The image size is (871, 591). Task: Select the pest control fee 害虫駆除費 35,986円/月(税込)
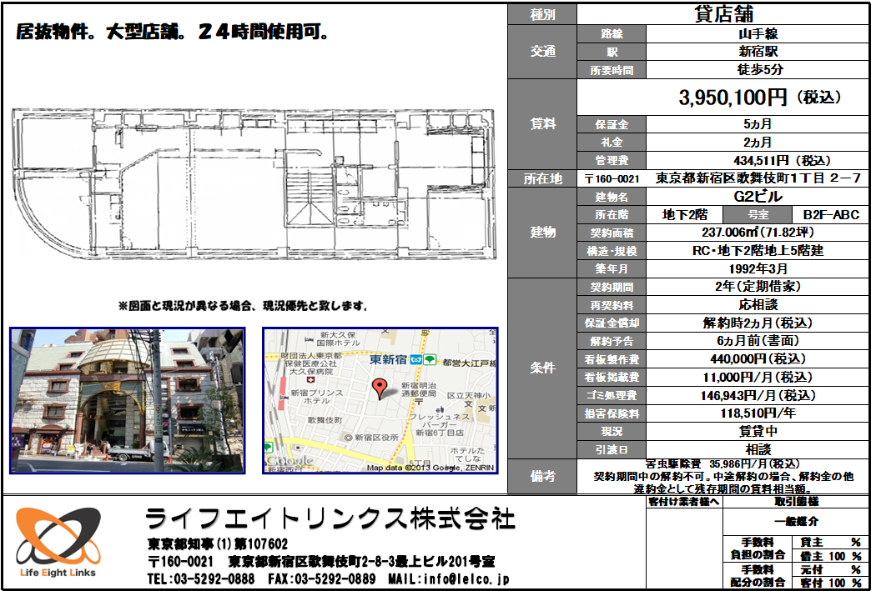[722, 463]
